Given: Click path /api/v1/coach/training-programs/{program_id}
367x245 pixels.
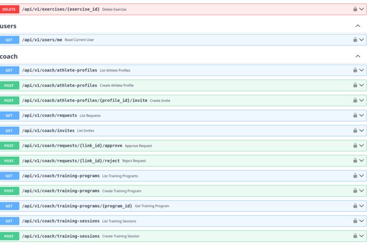Looking at the screenshot, I should point(77,206).
